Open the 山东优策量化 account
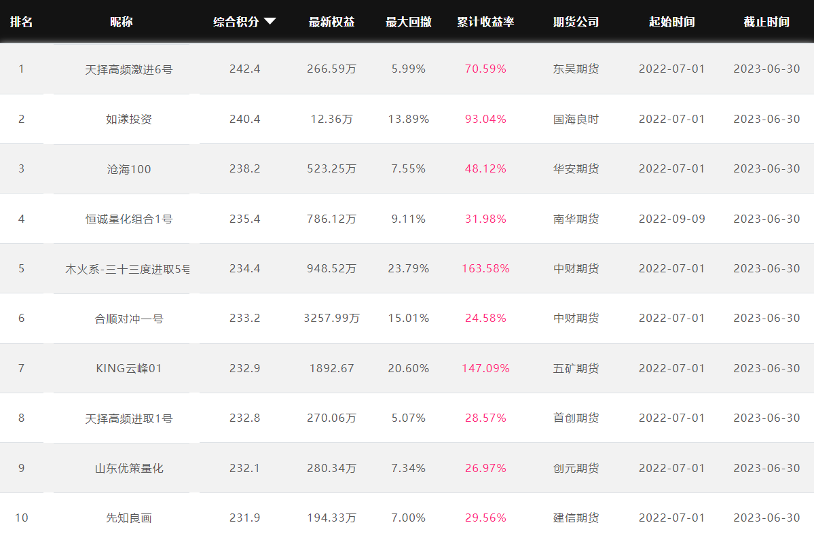Image resolution: width=814 pixels, height=542 pixels. [129, 468]
